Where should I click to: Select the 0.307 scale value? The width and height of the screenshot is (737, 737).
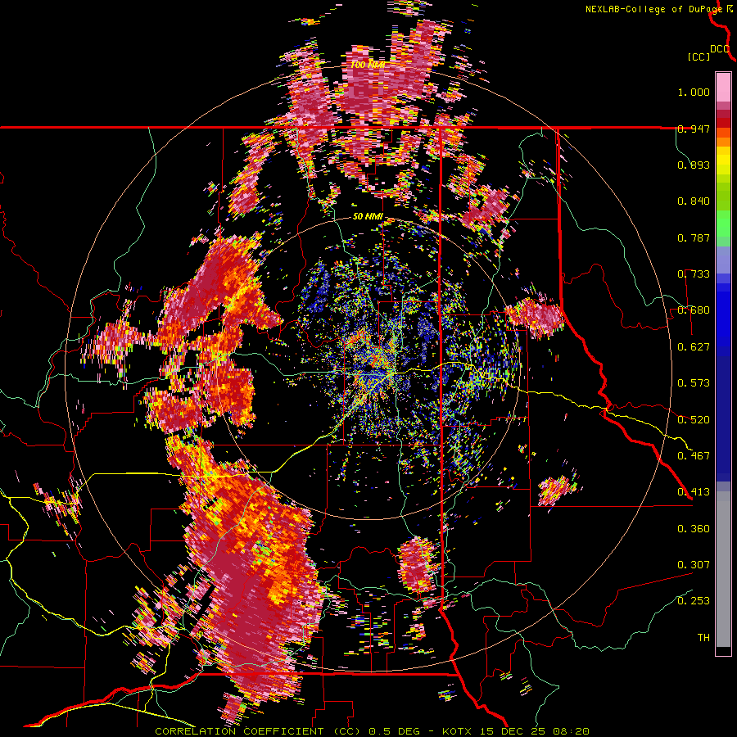[x=694, y=564]
